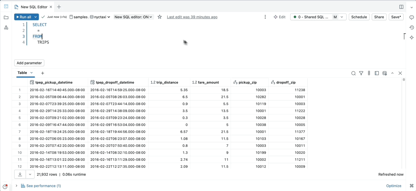Image resolution: width=416 pixels, height=191 pixels.
Task: Click the results table vertical scrollbar
Action: (x=404, y=79)
